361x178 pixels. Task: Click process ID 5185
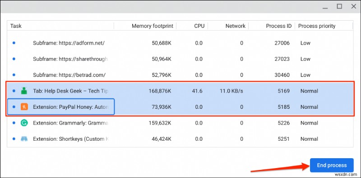[x=283, y=107]
